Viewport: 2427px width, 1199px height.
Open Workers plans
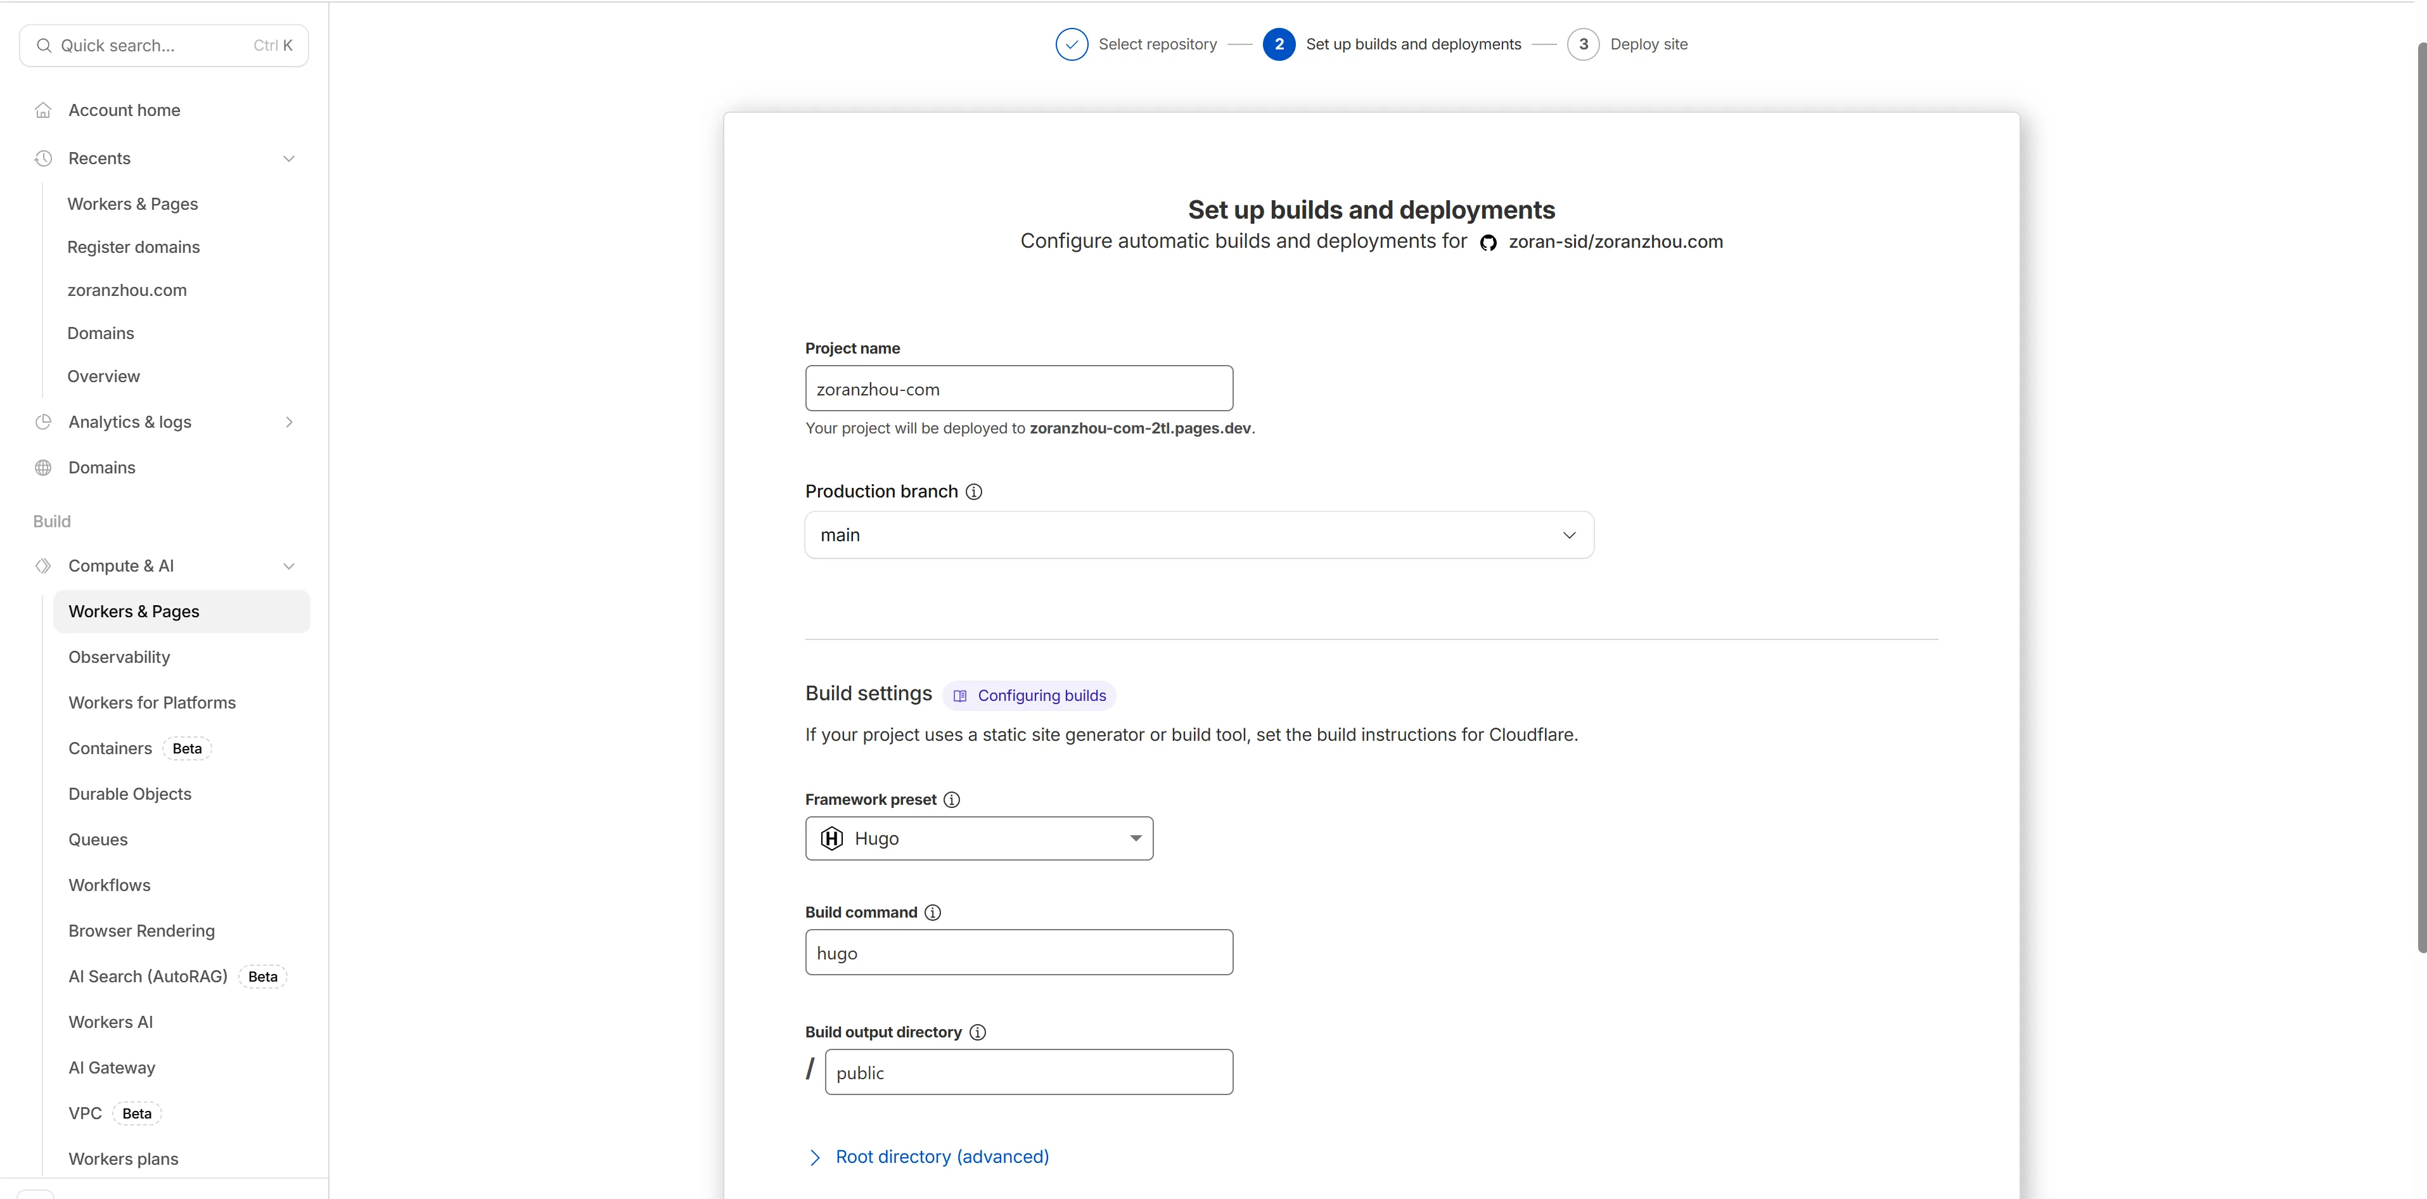coord(124,1160)
